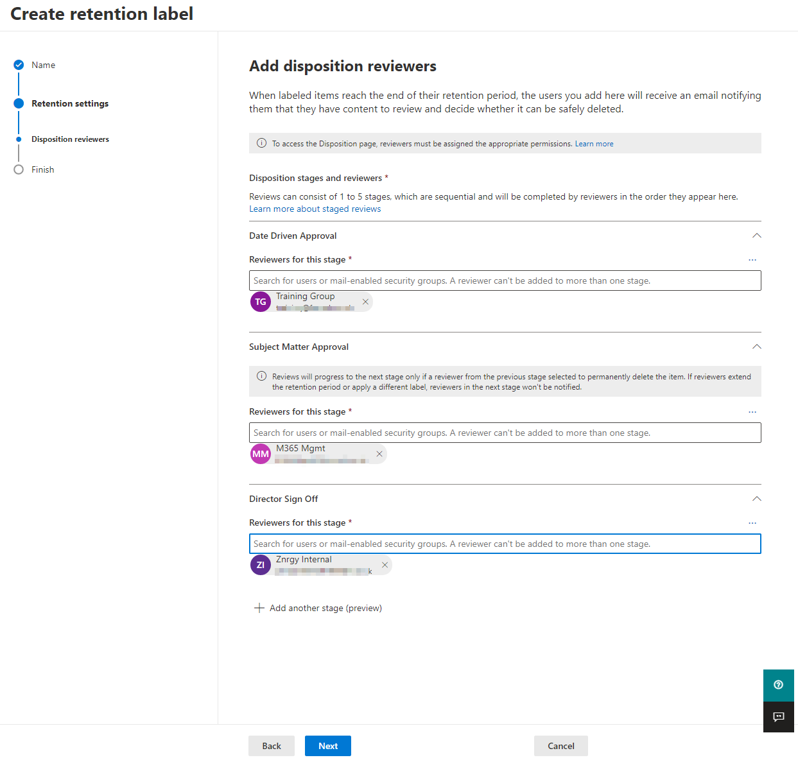798x760 pixels.
Task: Collapse the Date Driven Approval stage
Action: tap(756, 236)
